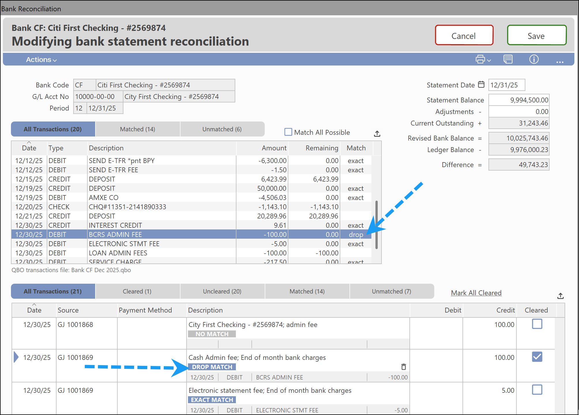Screen dimensions: 579x415
Task: Expand the Actions dropdown menu
Action: pyautogui.click(x=41, y=60)
